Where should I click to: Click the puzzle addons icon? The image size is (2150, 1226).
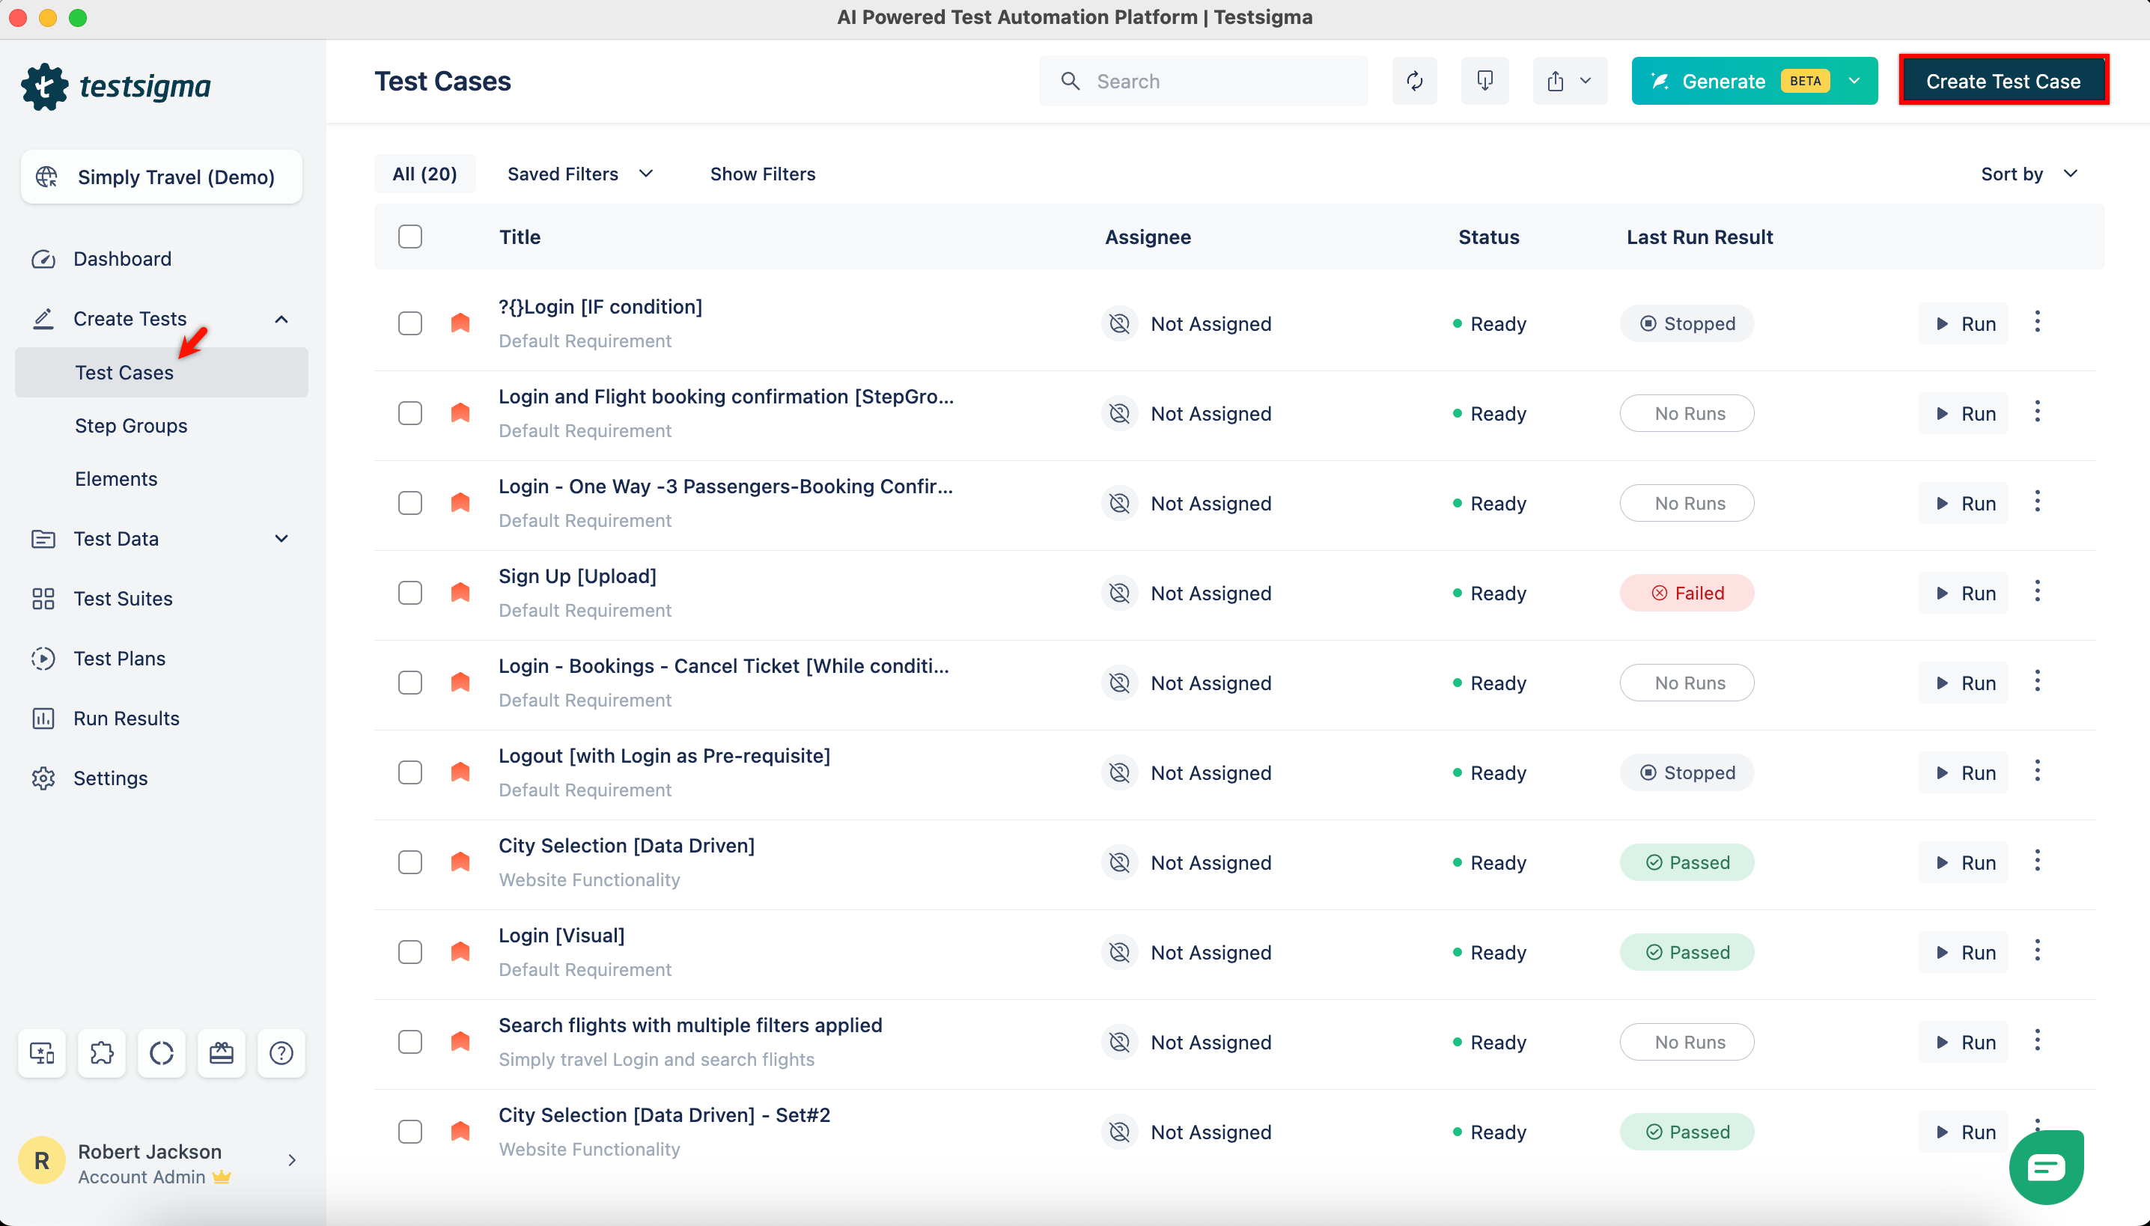pos(102,1052)
